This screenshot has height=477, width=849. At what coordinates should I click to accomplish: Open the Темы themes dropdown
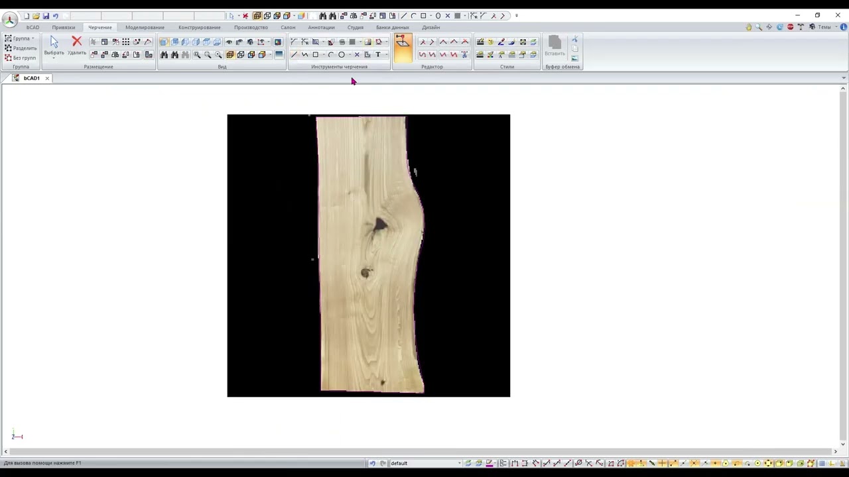click(x=824, y=27)
